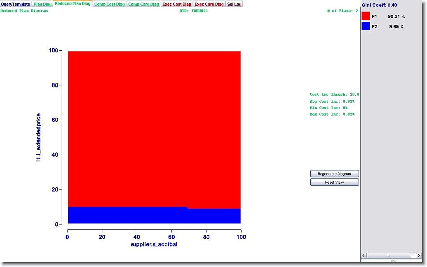Click the P1 90.31 % legend entry
The height and width of the screenshot is (267, 427).
[x=387, y=17]
